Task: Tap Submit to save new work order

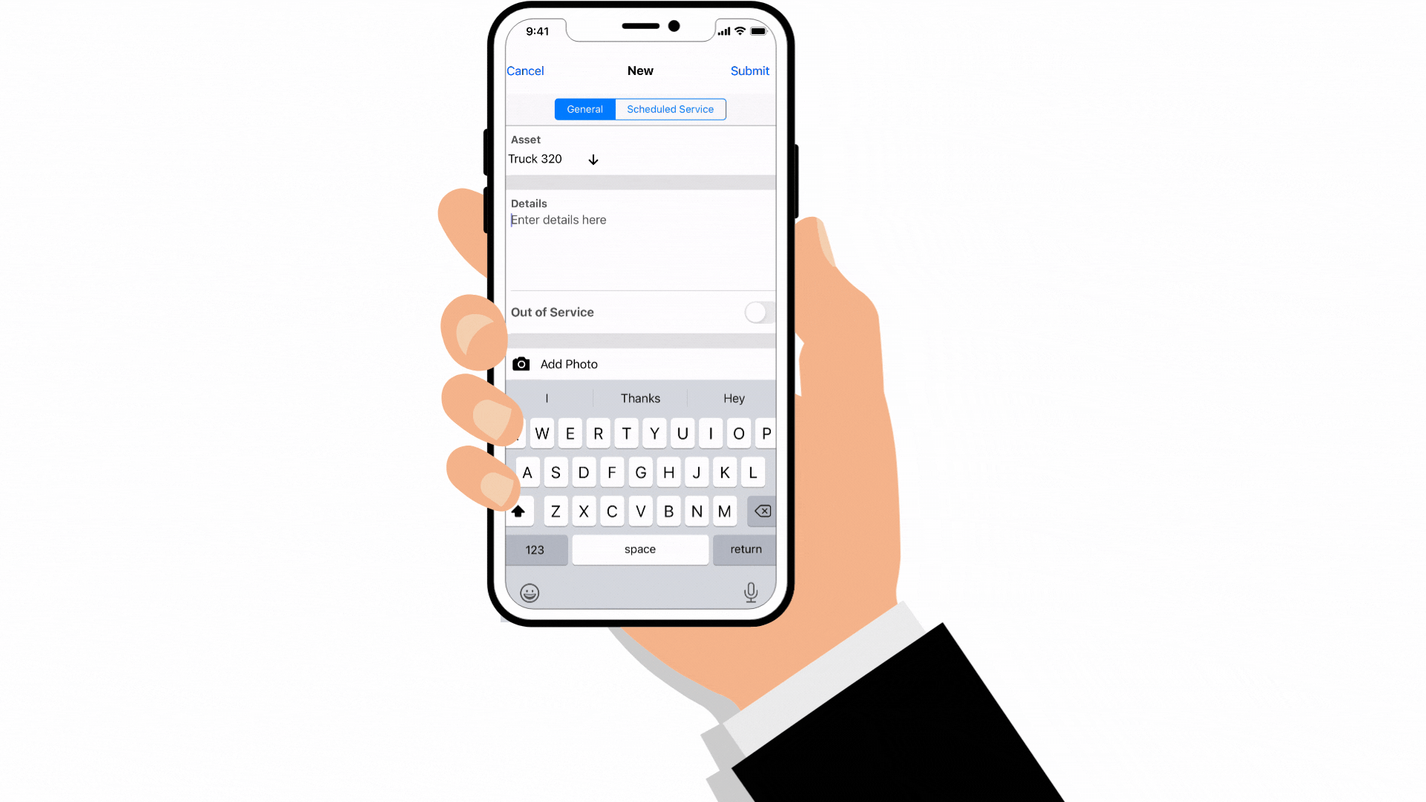Action: (749, 70)
